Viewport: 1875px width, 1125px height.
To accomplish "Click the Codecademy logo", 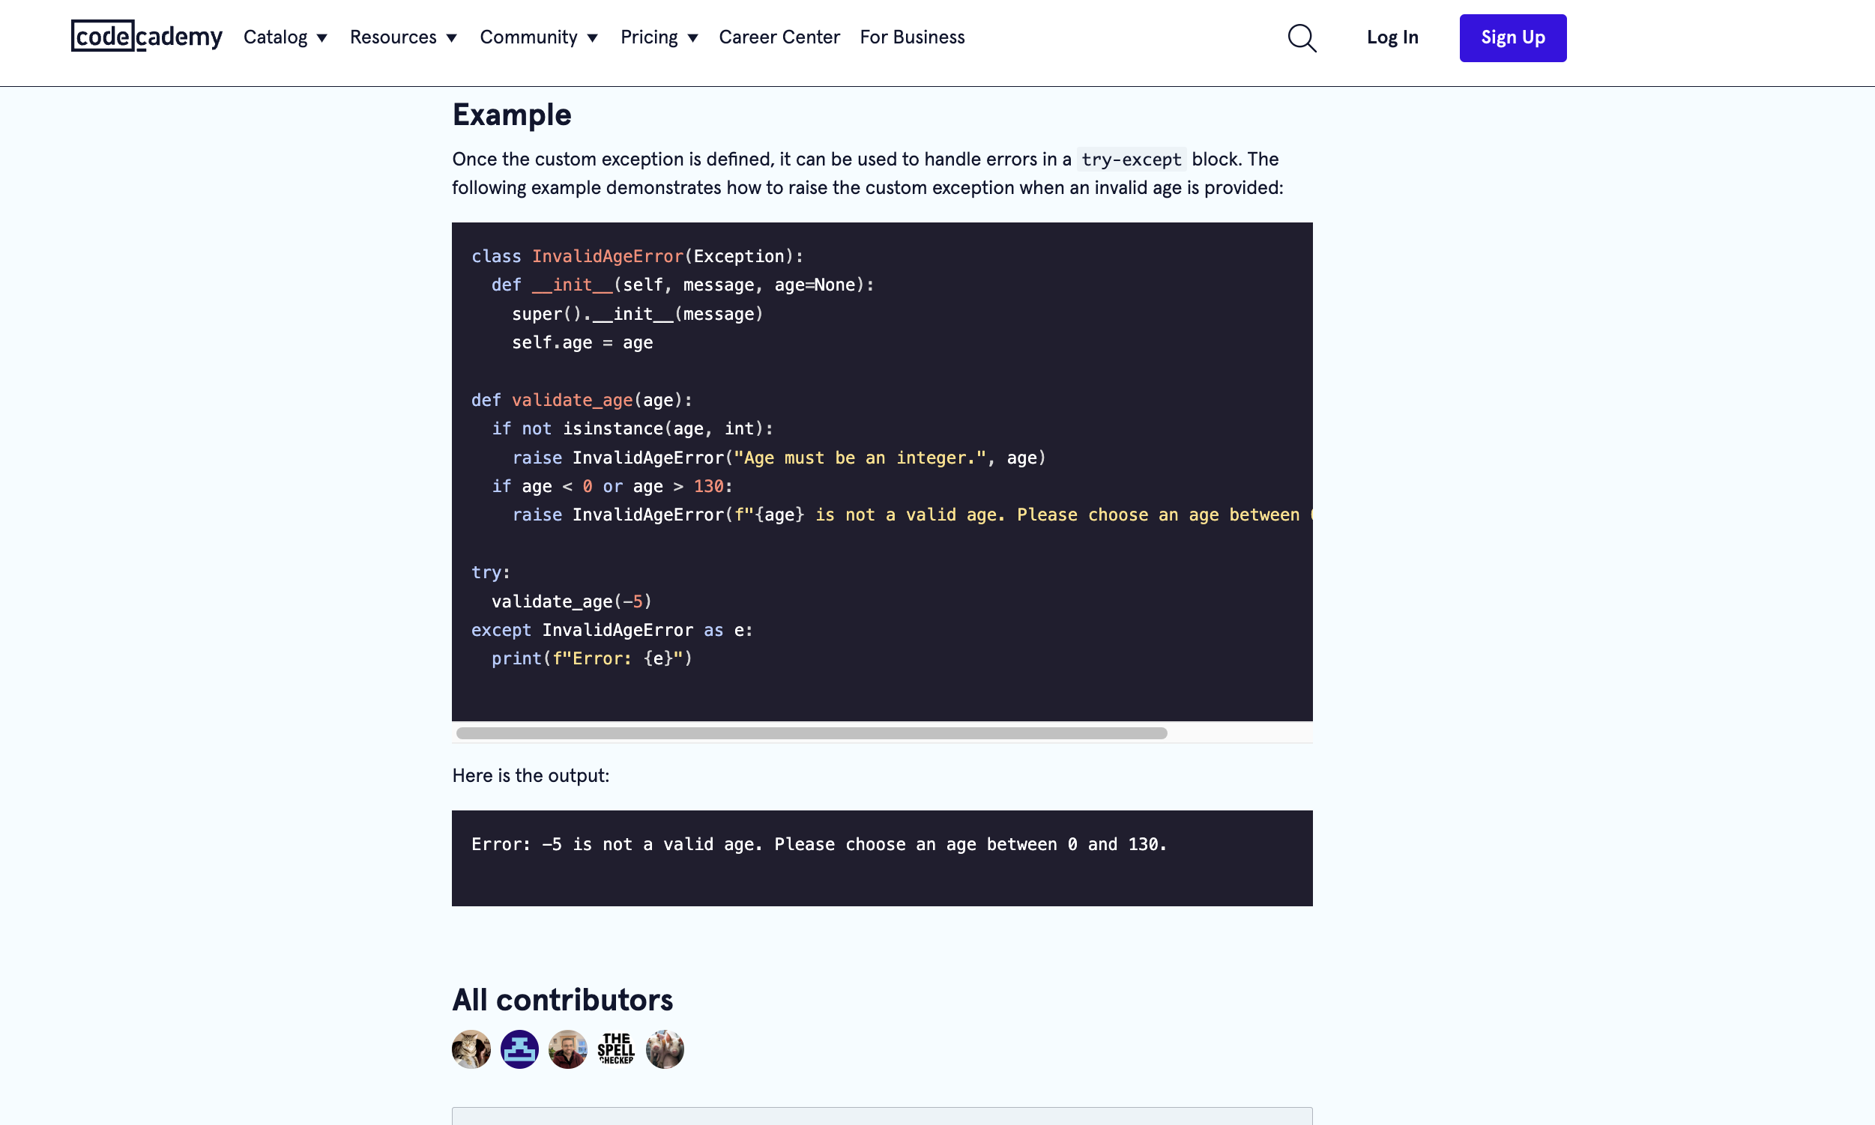I will click(146, 37).
